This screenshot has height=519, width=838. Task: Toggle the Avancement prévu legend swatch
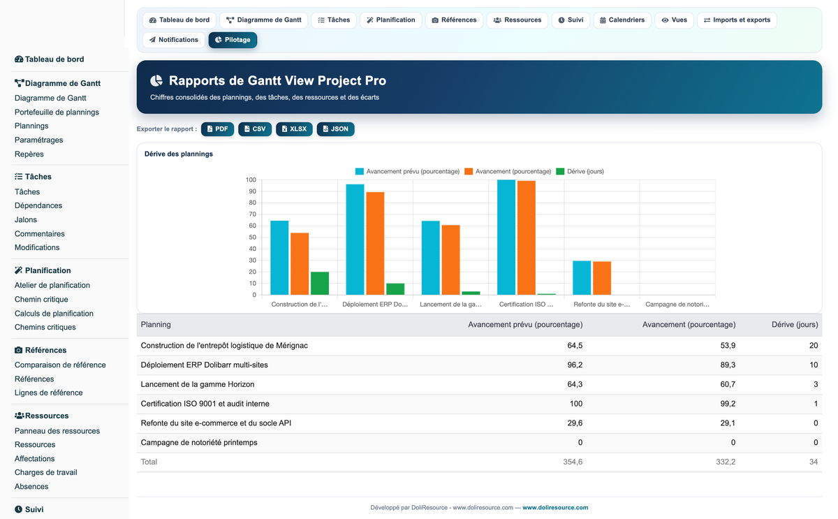pos(360,171)
